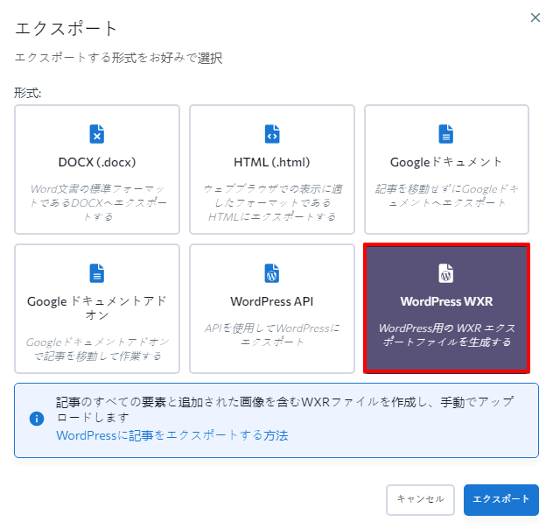Select the WordPress API format label
The image size is (553, 529).
click(x=272, y=301)
